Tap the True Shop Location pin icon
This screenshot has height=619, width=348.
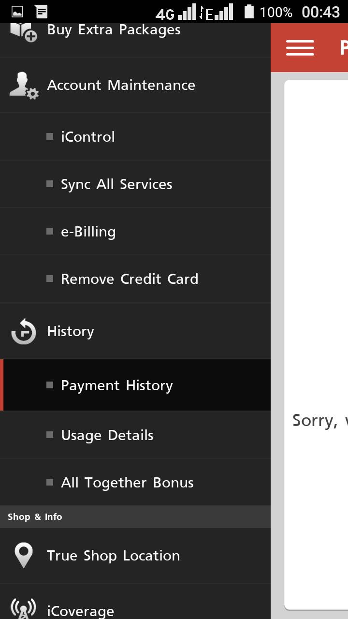click(x=23, y=555)
